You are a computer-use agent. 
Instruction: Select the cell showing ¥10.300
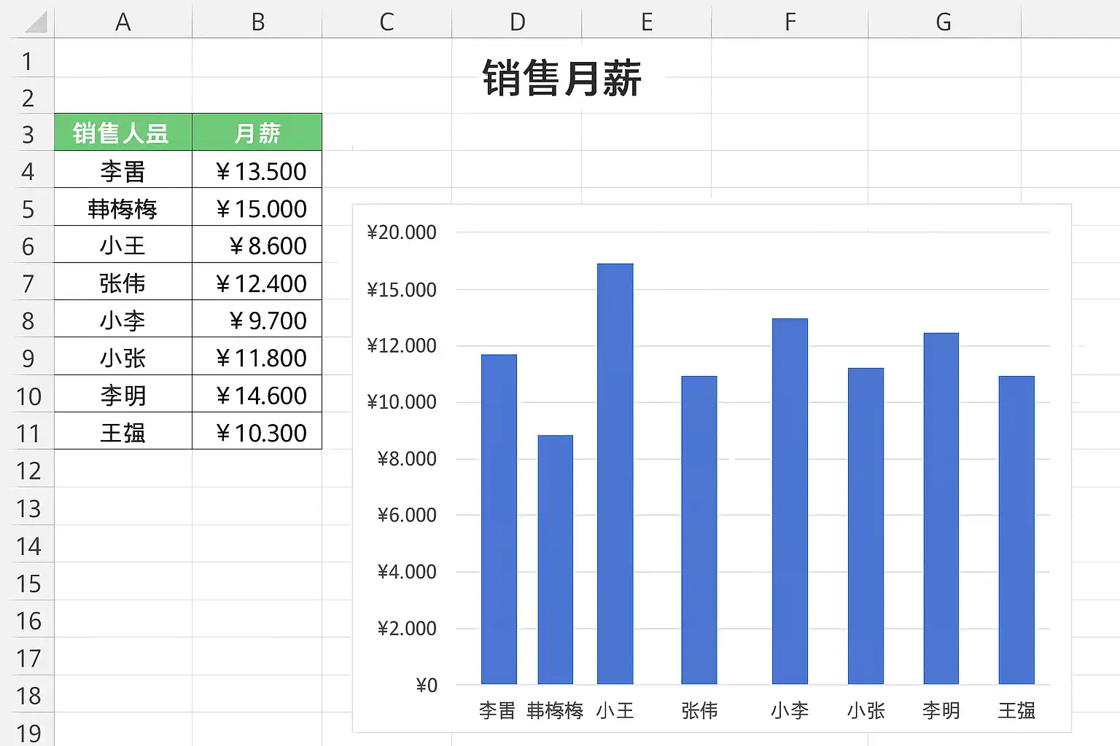pyautogui.click(x=257, y=432)
